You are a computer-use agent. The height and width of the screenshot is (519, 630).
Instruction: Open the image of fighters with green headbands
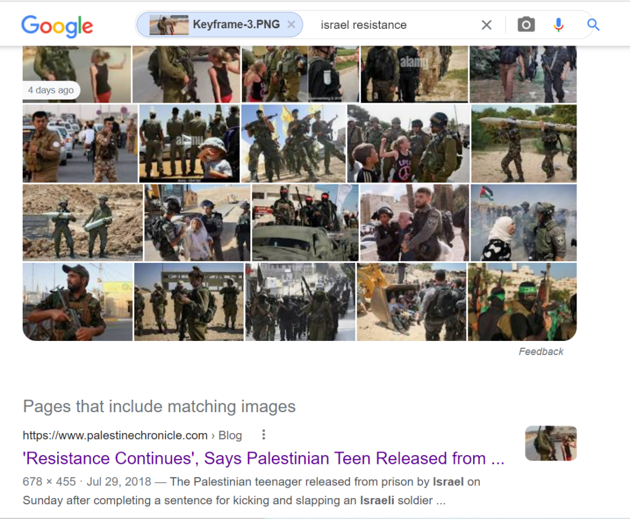point(522,302)
